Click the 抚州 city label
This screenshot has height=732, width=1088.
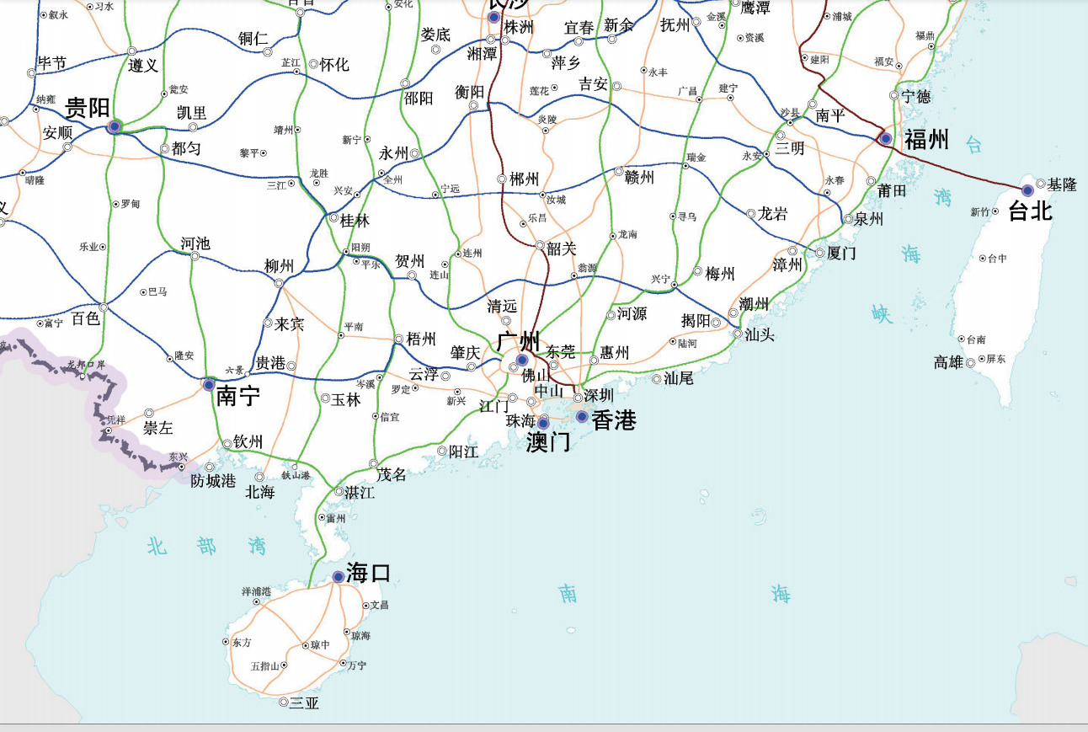point(675,25)
